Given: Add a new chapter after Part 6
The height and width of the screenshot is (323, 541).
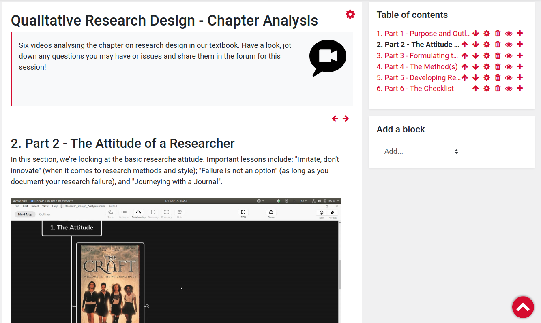Looking at the screenshot, I should [520, 88].
